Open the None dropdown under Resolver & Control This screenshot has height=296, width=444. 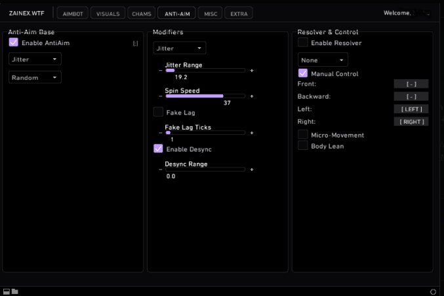[323, 60]
